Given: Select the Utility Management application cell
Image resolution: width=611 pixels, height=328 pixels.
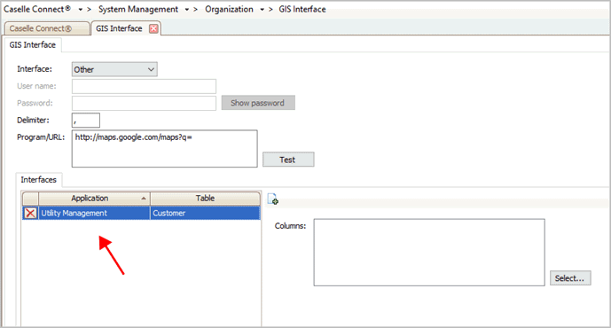Looking at the screenshot, I should tap(94, 213).
